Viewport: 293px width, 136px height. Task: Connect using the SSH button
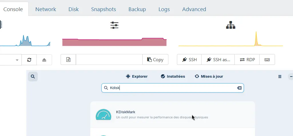point(189,60)
